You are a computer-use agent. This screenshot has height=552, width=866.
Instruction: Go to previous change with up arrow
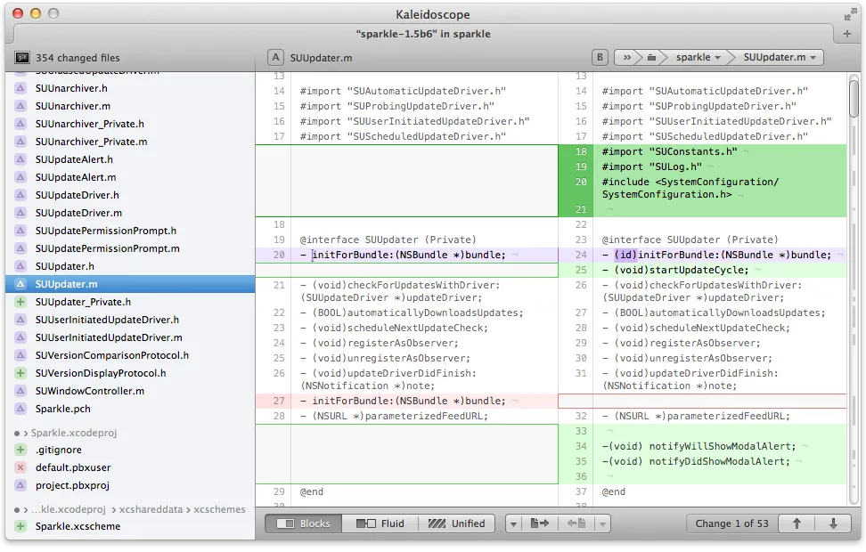797,524
